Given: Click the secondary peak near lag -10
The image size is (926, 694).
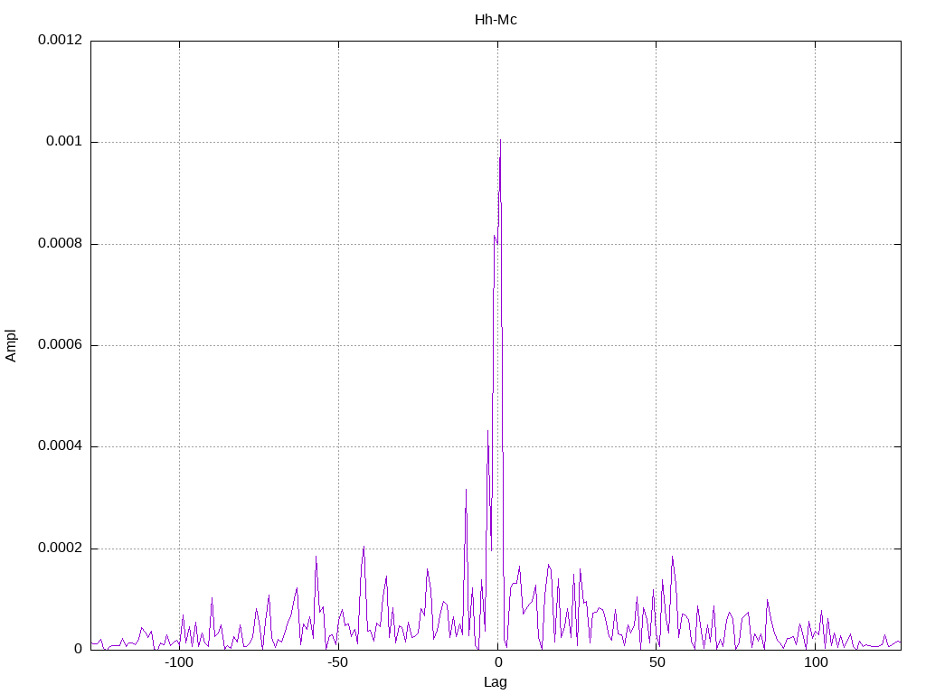Looking at the screenshot, I should click(466, 490).
